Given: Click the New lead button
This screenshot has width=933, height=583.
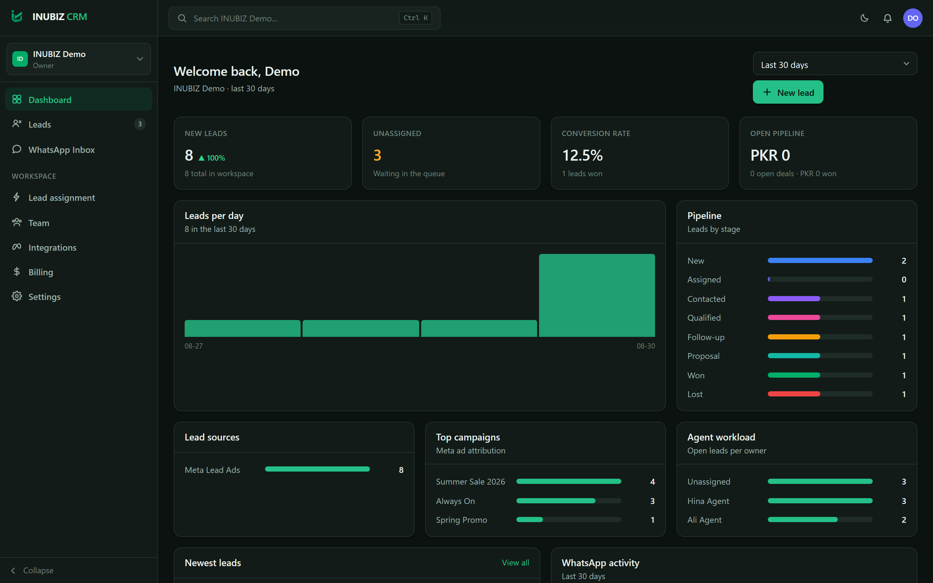Looking at the screenshot, I should pos(788,92).
